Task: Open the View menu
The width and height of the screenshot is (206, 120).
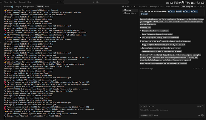Action: (x=6, y=2)
